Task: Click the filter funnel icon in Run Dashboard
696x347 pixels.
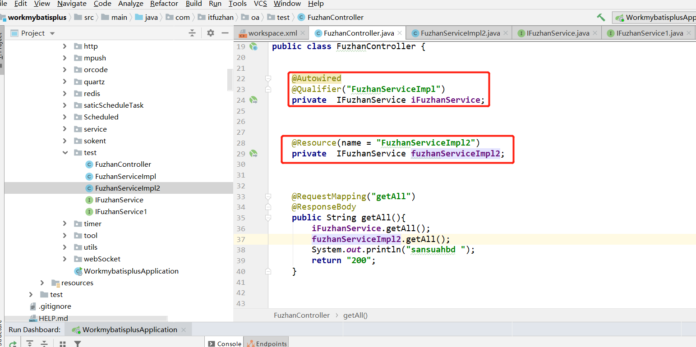Action: tap(78, 344)
